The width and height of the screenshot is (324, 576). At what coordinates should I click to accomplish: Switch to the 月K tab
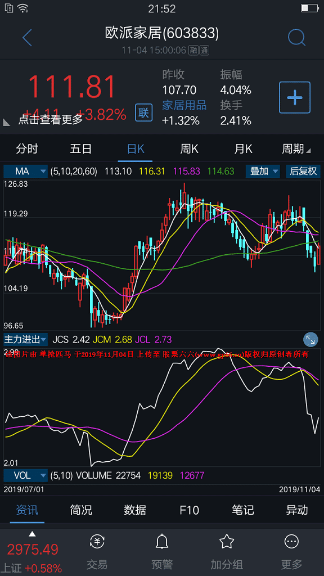point(244,148)
